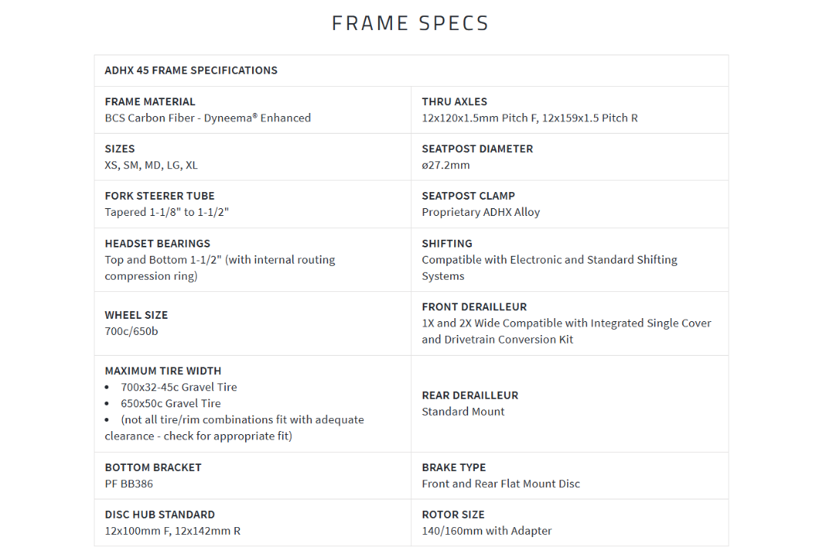Select the Rear Derailleur Standard Mount text

pos(463,412)
